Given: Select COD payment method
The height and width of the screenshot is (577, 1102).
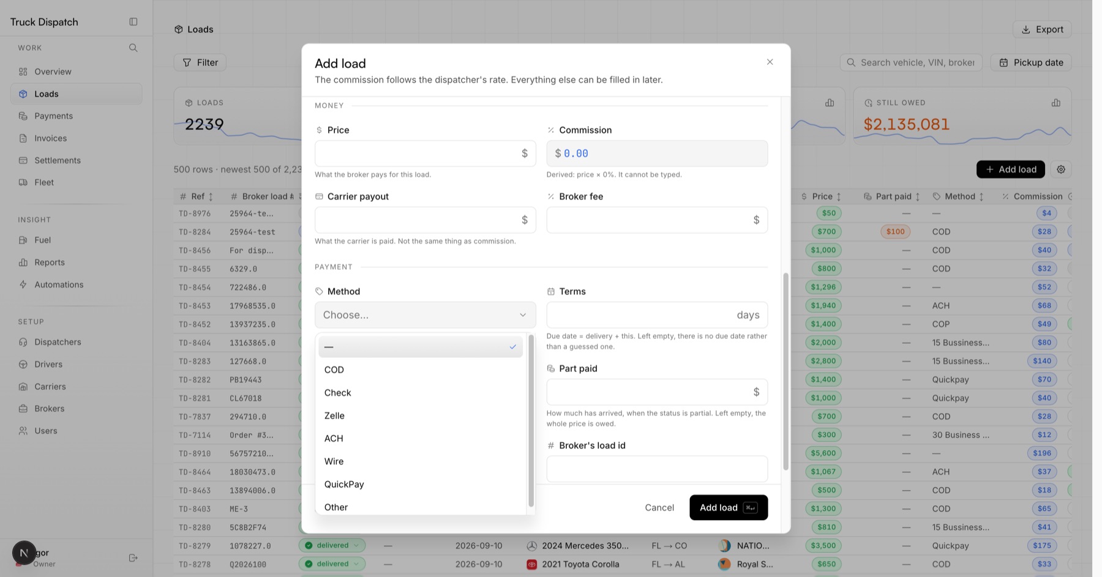Looking at the screenshot, I should tap(421, 370).
